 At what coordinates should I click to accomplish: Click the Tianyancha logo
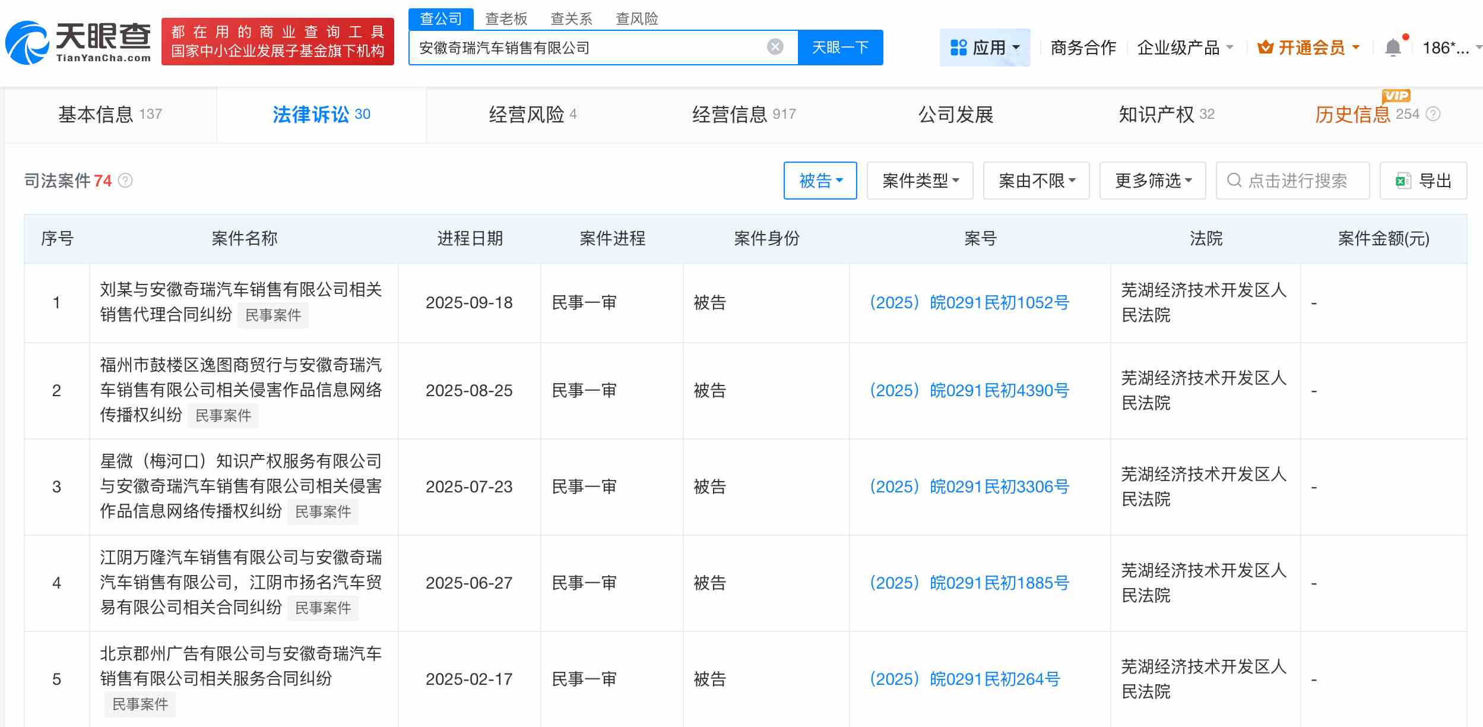coord(77,42)
